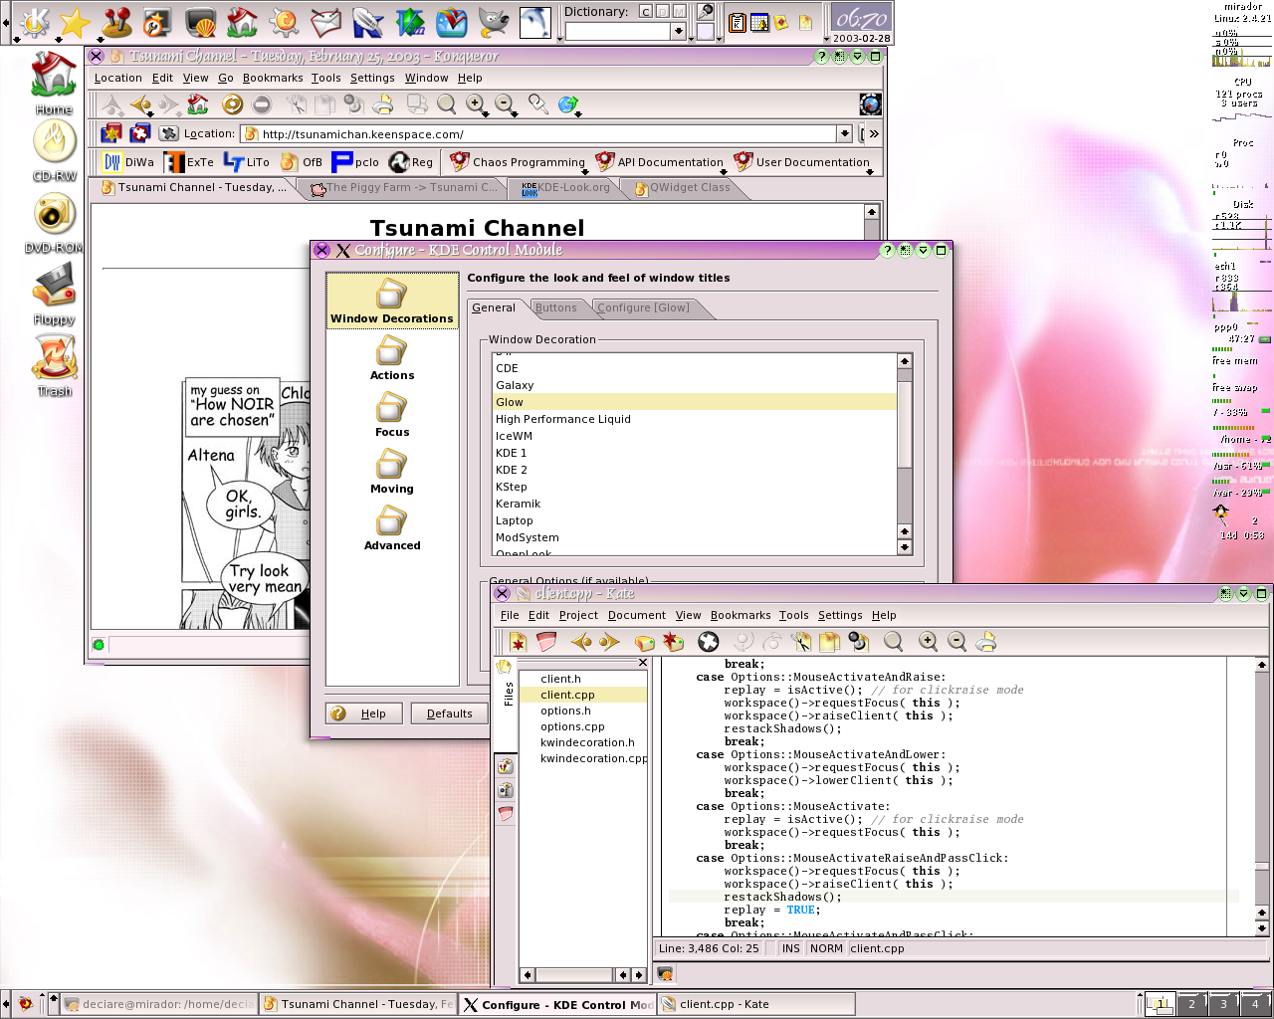
Task: Select Actions in the Control Module sidebar
Action: pos(392,358)
